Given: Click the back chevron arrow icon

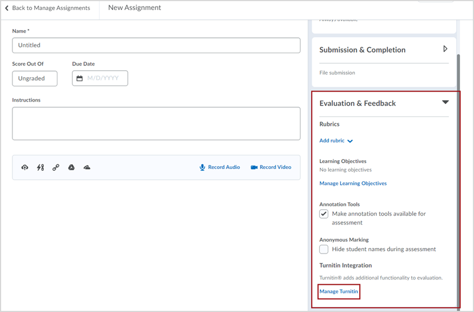Looking at the screenshot, I should pyautogui.click(x=7, y=8).
